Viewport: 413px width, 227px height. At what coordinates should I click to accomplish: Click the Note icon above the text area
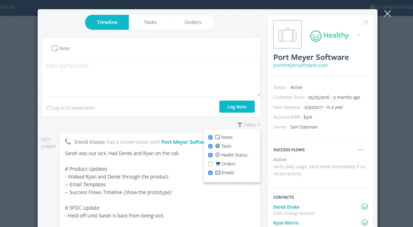[x=55, y=49]
